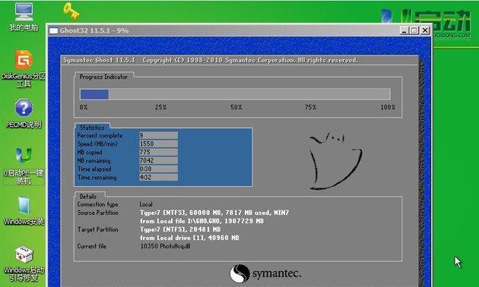Image resolution: width=479 pixels, height=287 pixels.
Task: Click the Ghost32 title bar system icon
Action: click(53, 30)
